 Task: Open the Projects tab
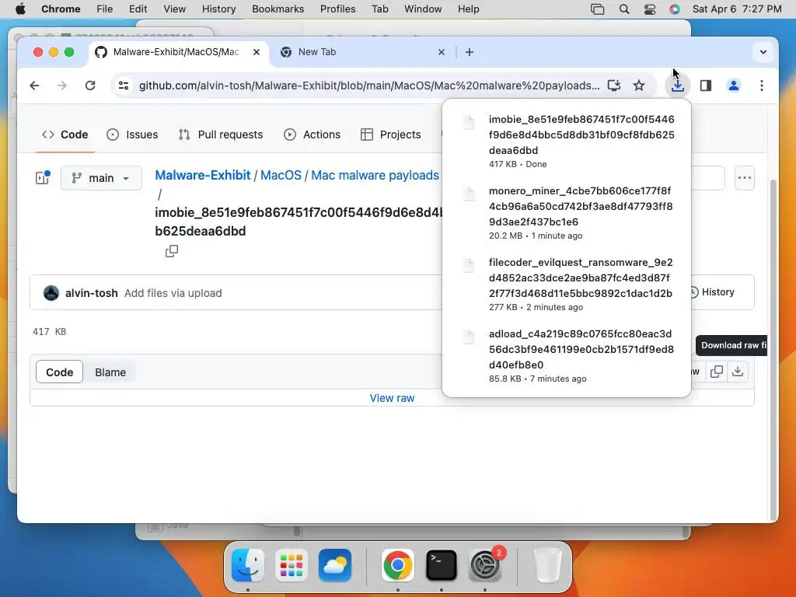(x=391, y=134)
